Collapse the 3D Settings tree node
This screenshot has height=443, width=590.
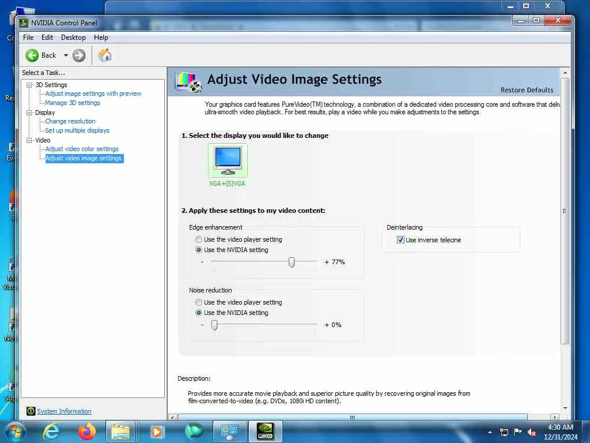pyautogui.click(x=29, y=85)
